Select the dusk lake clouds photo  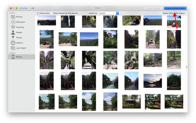[153, 81]
